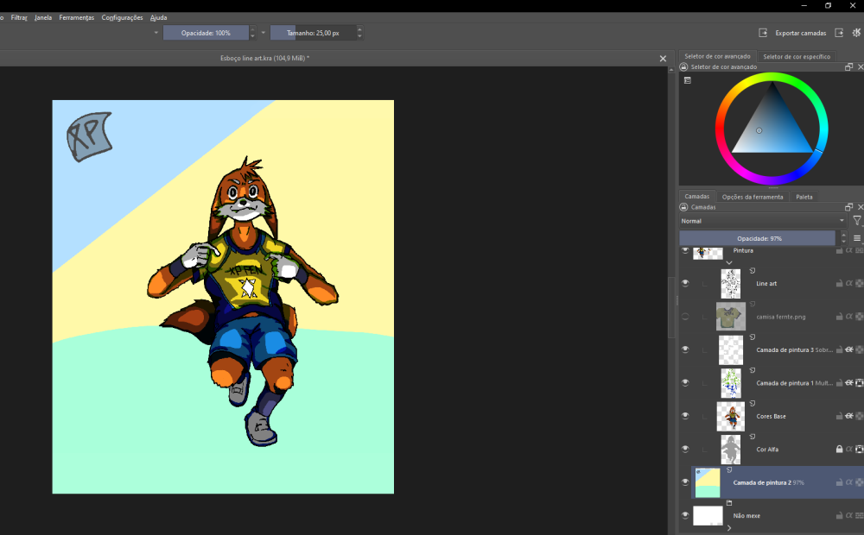864x535 pixels.
Task: Open the layer filter funnel icon
Action: [857, 221]
